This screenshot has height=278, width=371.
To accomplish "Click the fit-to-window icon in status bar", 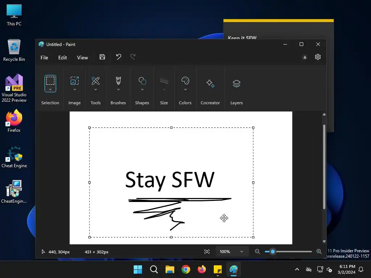I will (x=207, y=252).
